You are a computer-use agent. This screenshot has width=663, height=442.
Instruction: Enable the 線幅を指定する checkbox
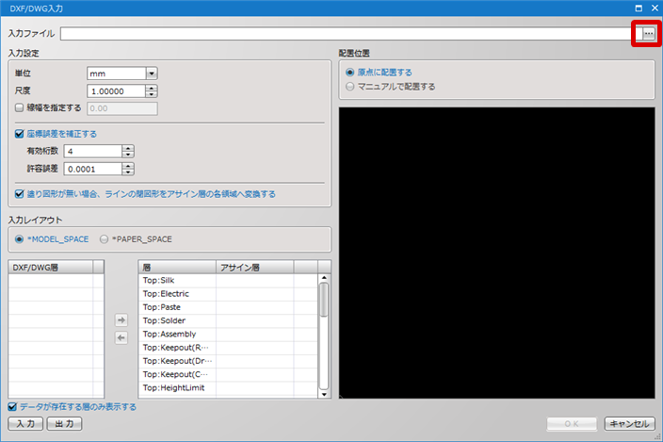[x=19, y=107]
